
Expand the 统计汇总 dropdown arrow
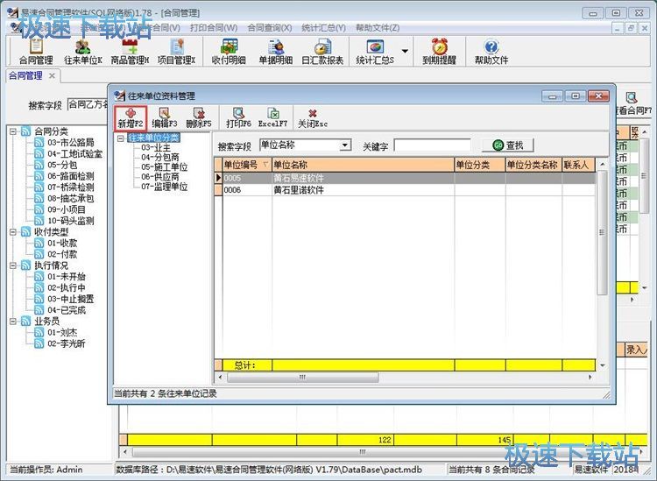tap(406, 52)
